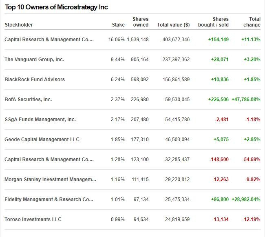The image size is (265, 237).
Task: Click SSgA Funds Management, Inc. name
Action: [x=40, y=120]
